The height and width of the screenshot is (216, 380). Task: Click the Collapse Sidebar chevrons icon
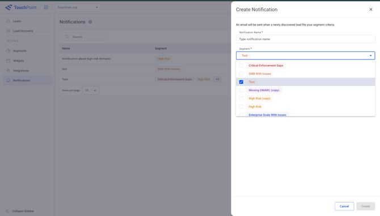click(7, 211)
